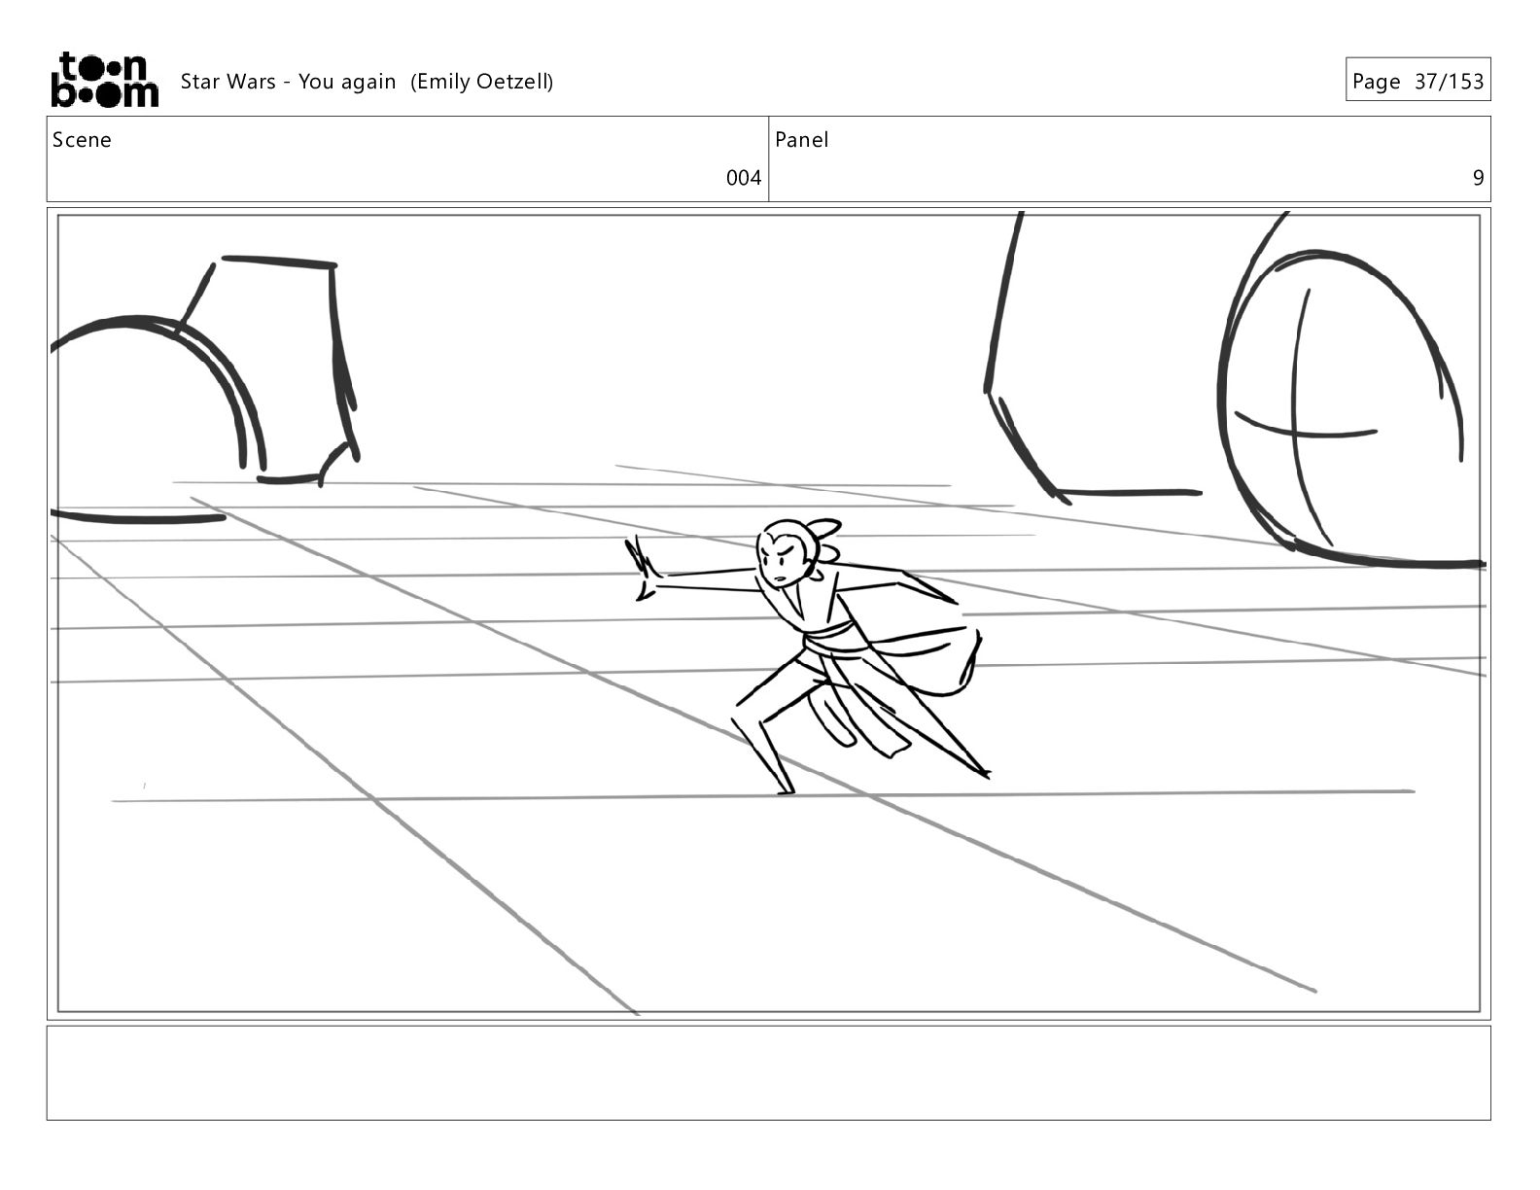The height and width of the screenshot is (1190, 1540).
Task: Click the 'Page 37/153' indicator box
Action: pos(1417,80)
